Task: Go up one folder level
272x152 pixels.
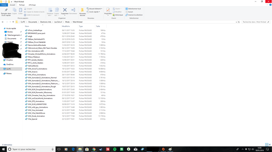Action: (x=13, y=22)
